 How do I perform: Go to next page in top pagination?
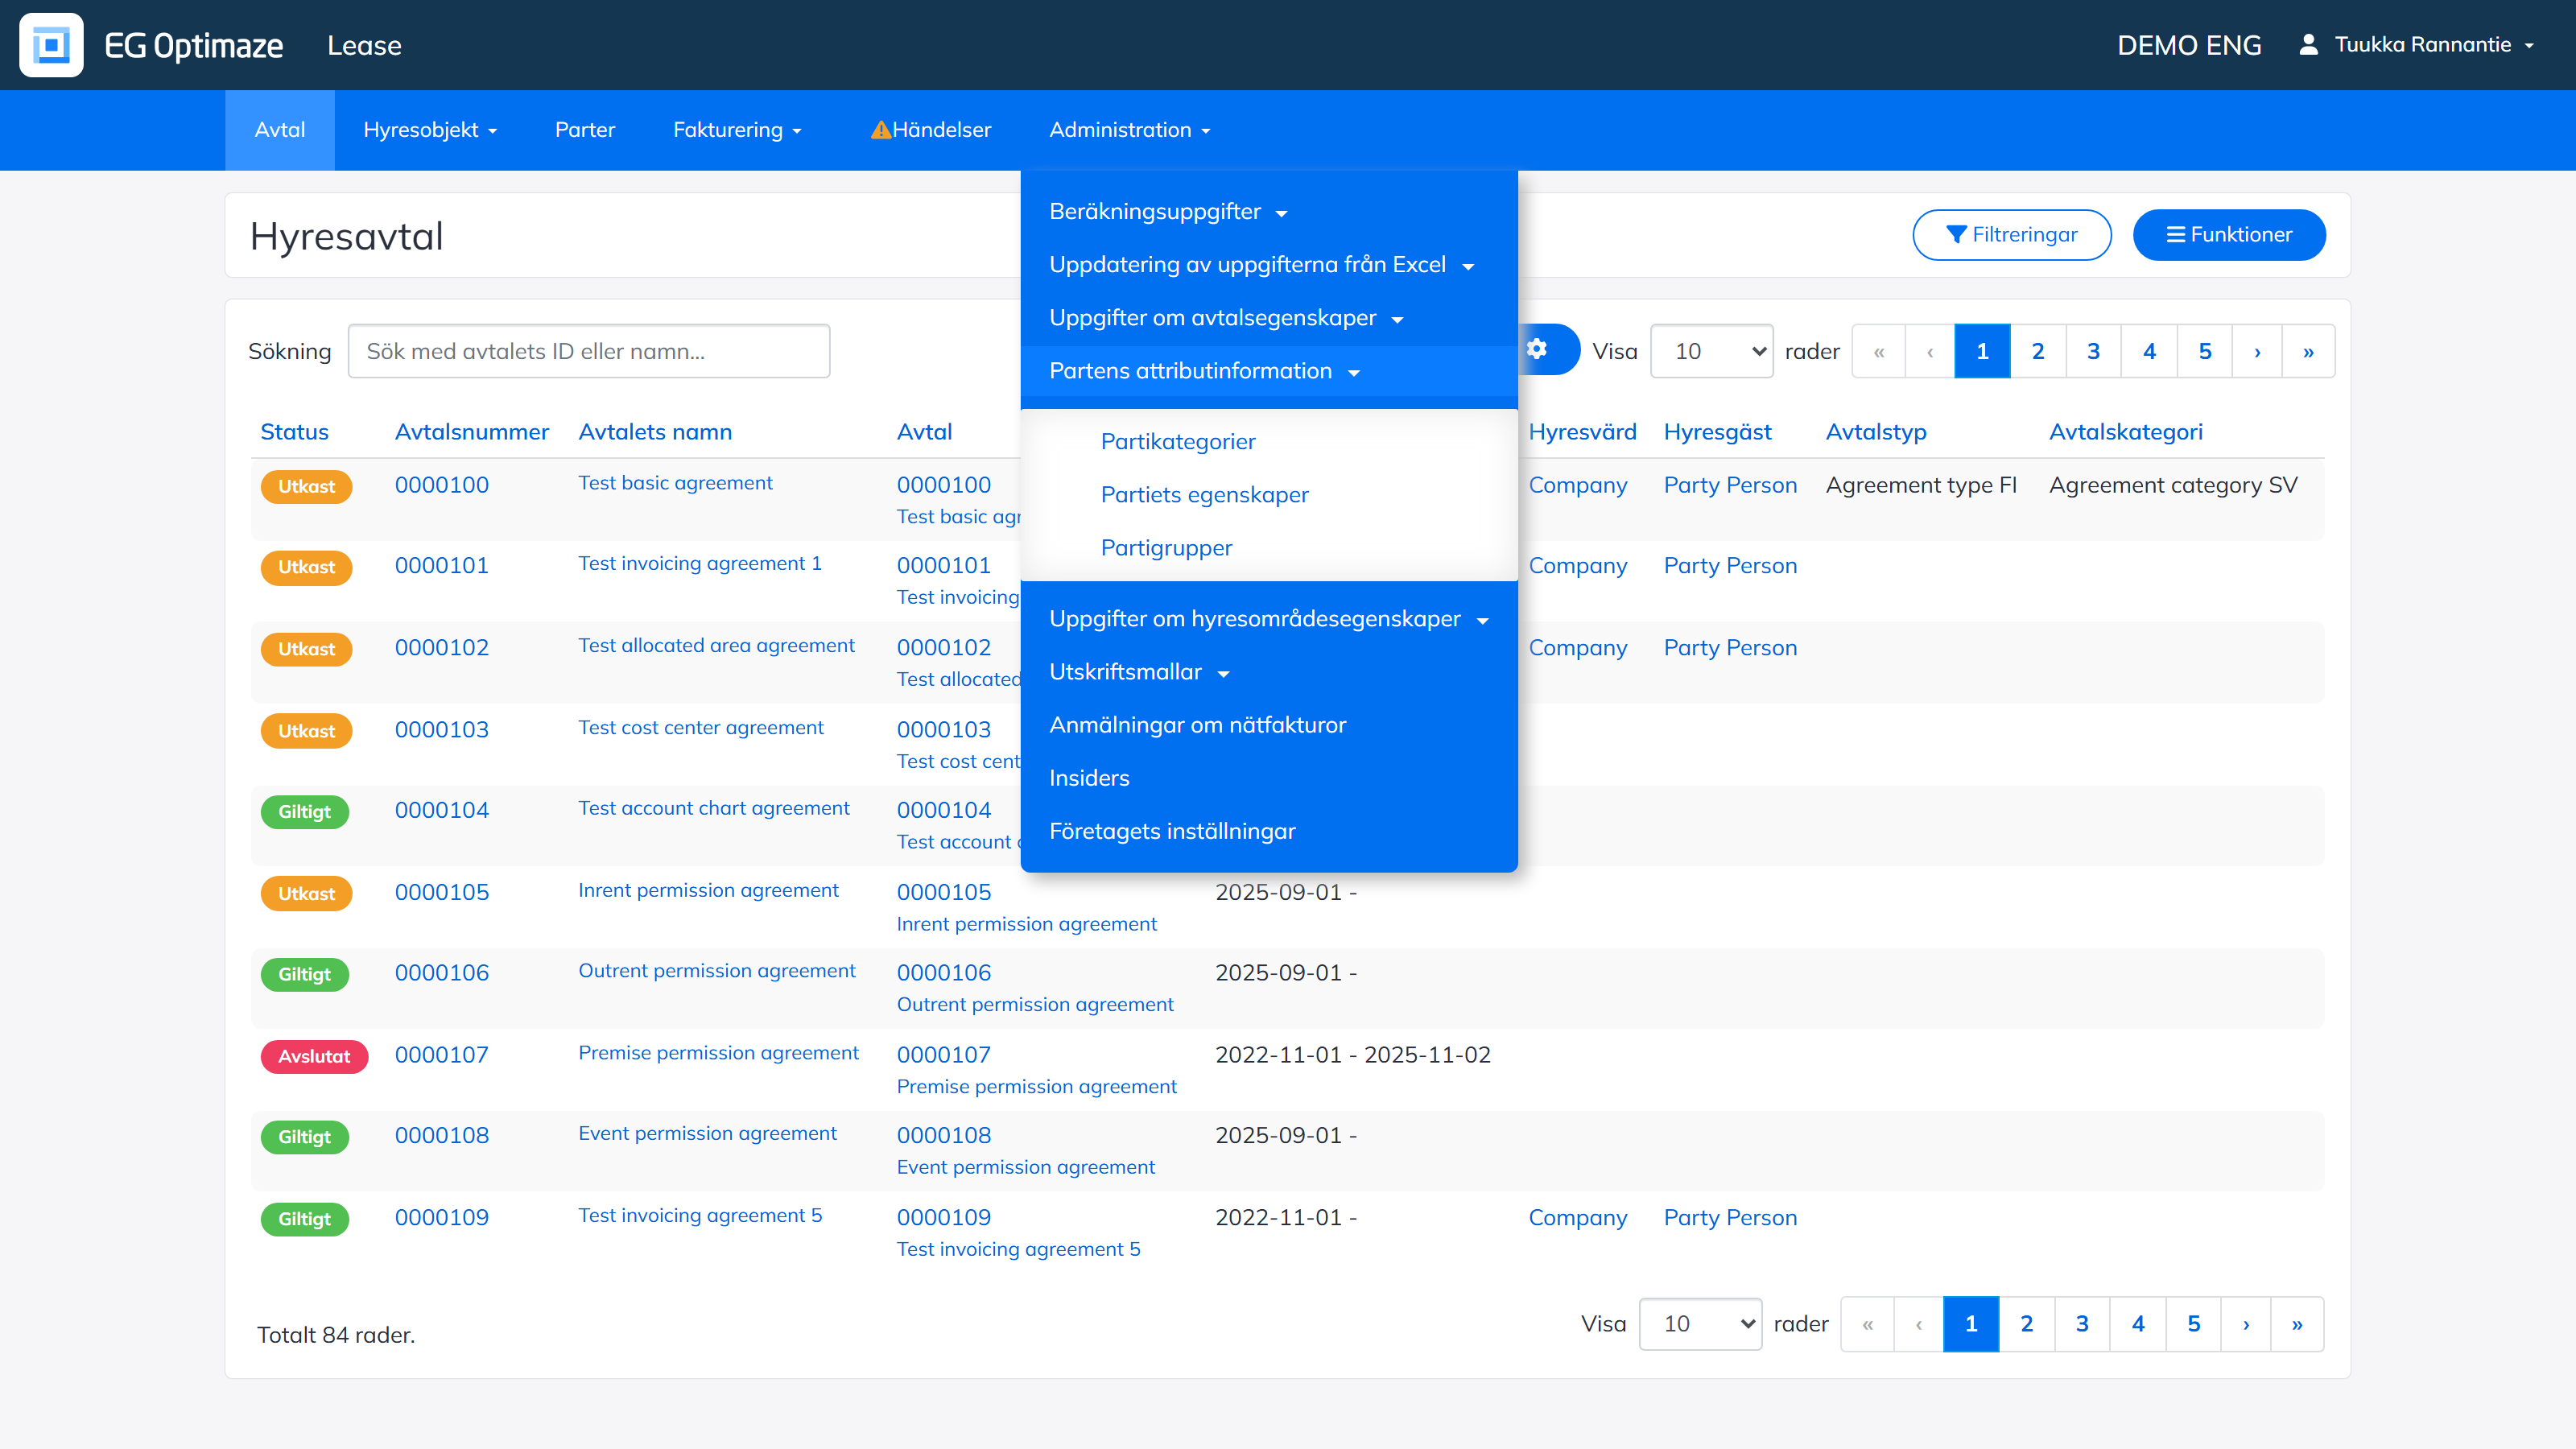2257,351
